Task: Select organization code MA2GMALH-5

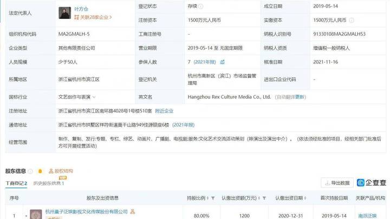Action: [74, 34]
